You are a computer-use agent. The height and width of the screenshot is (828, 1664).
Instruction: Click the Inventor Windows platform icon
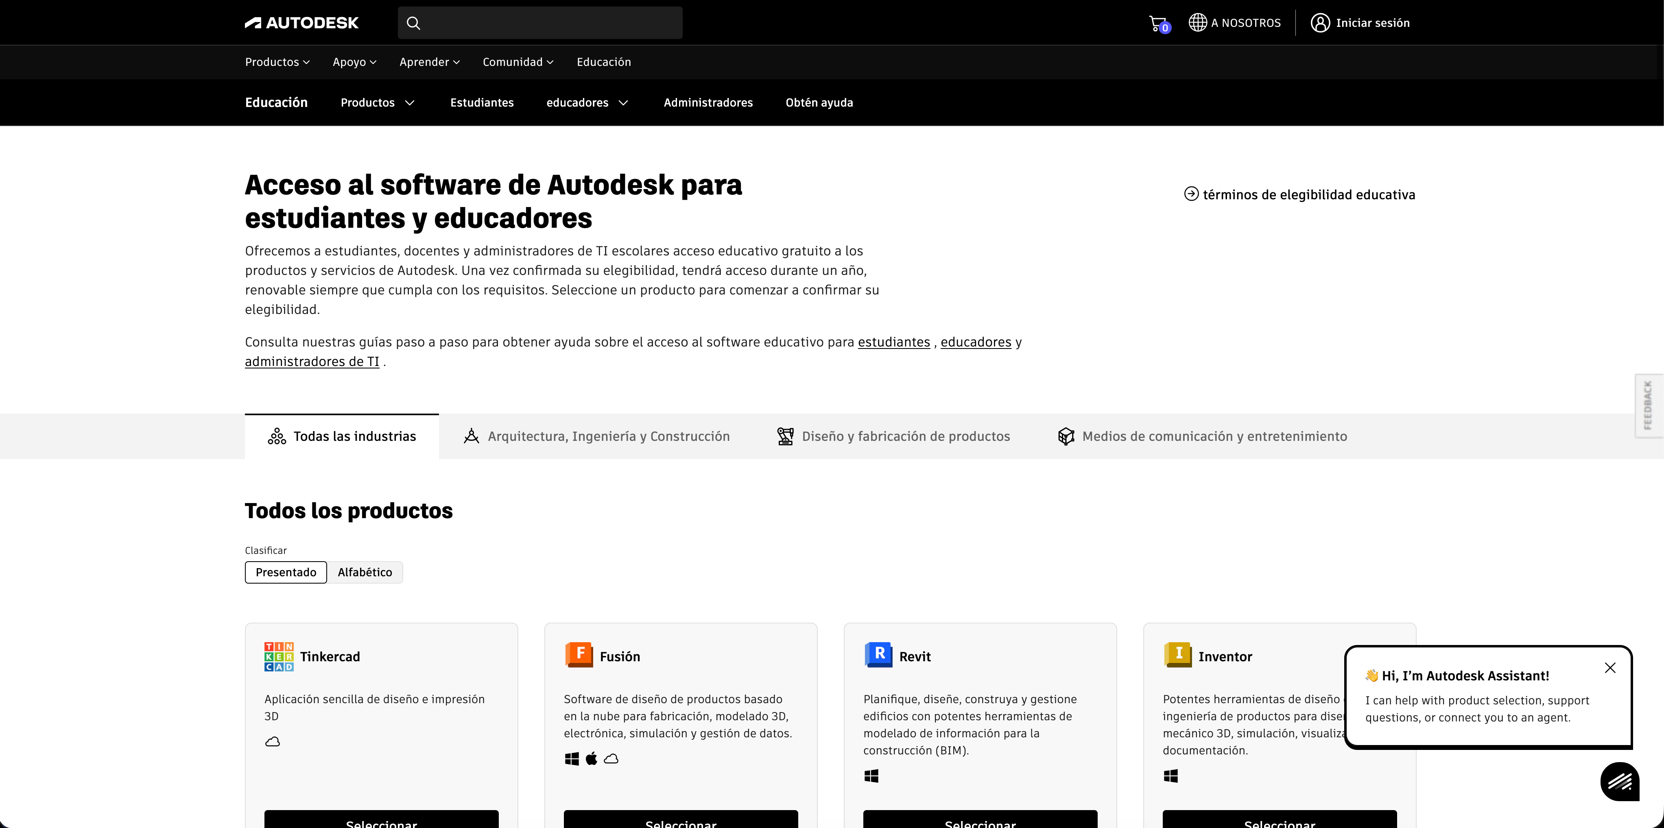point(1170,776)
